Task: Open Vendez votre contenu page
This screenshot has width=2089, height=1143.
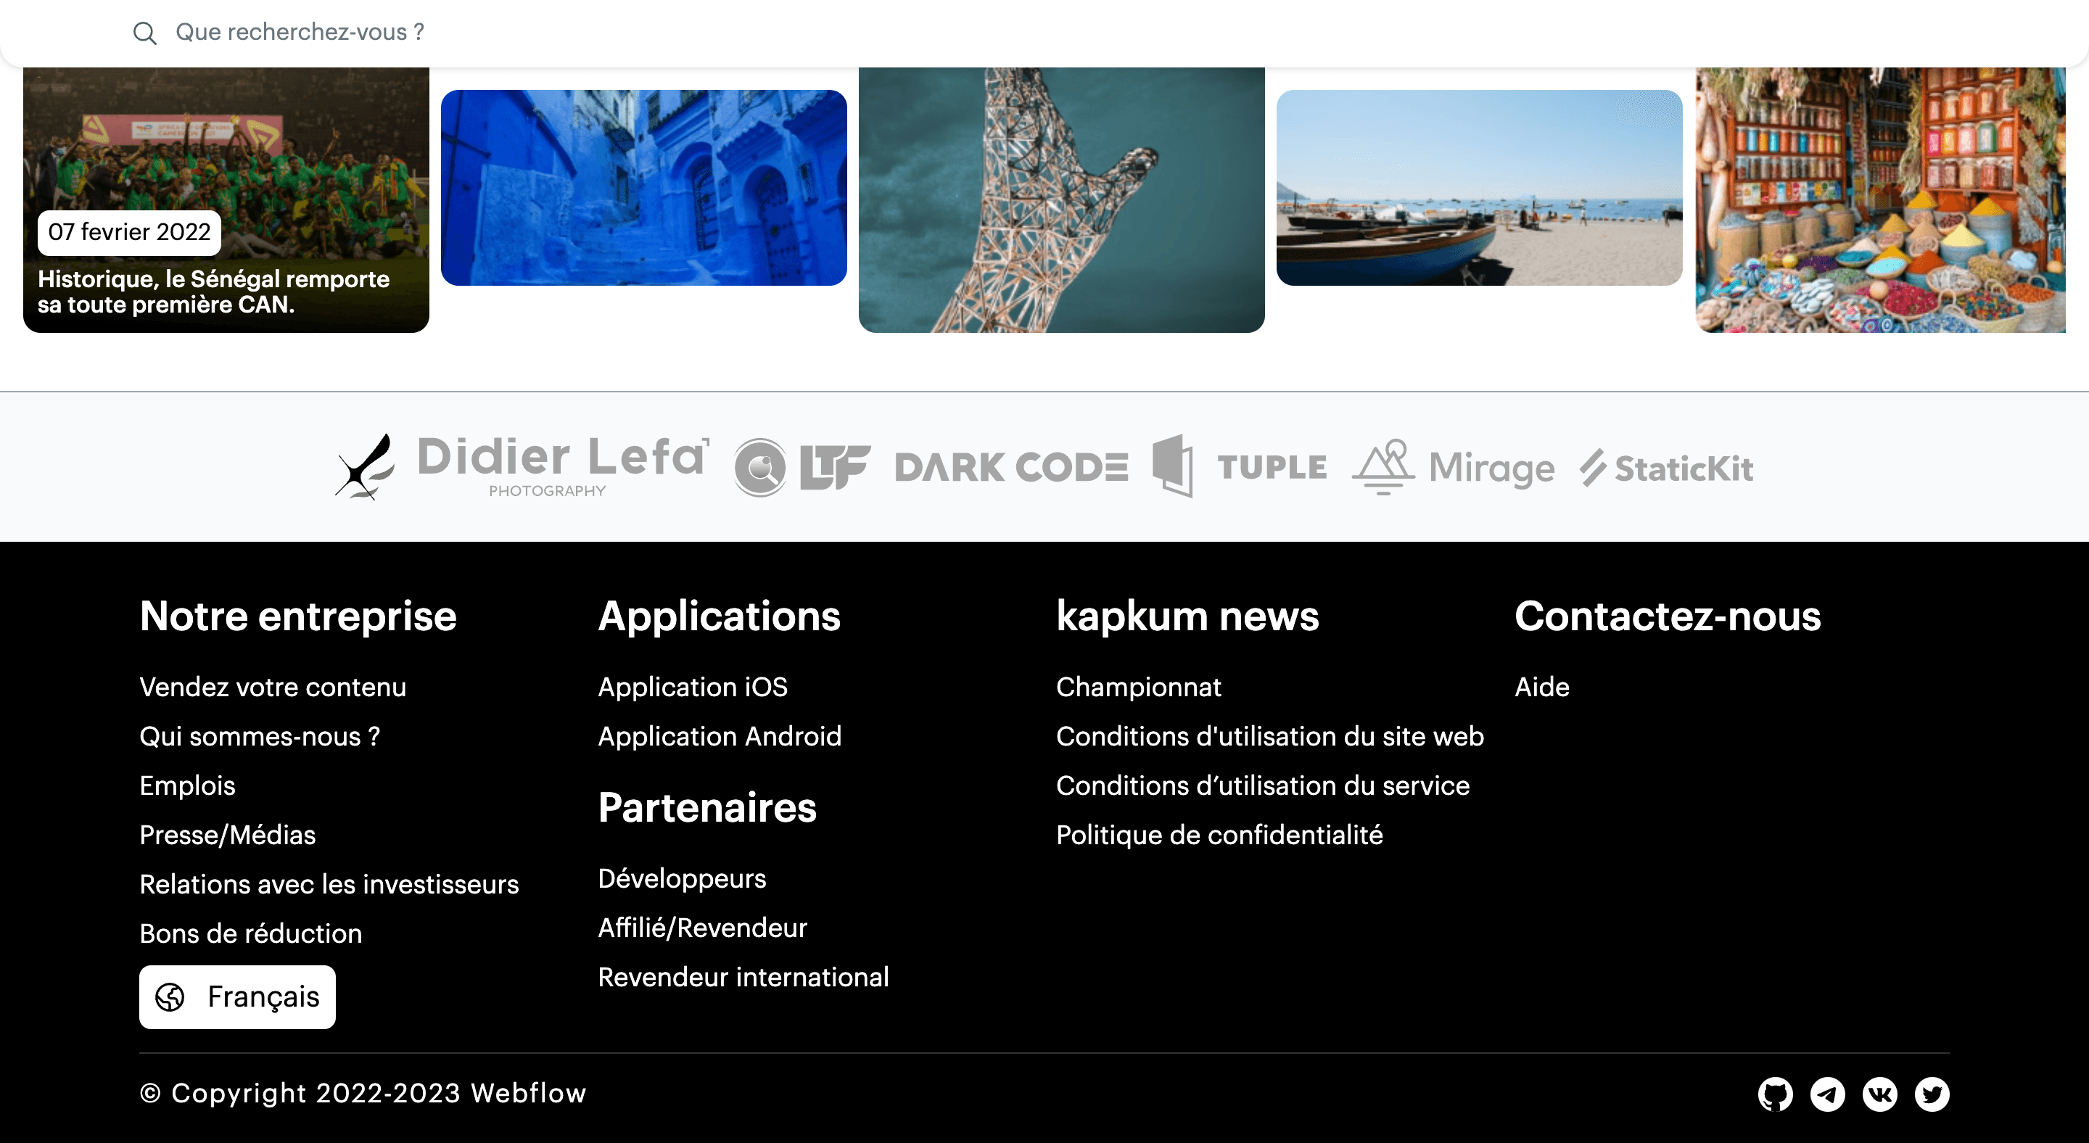Action: click(272, 685)
